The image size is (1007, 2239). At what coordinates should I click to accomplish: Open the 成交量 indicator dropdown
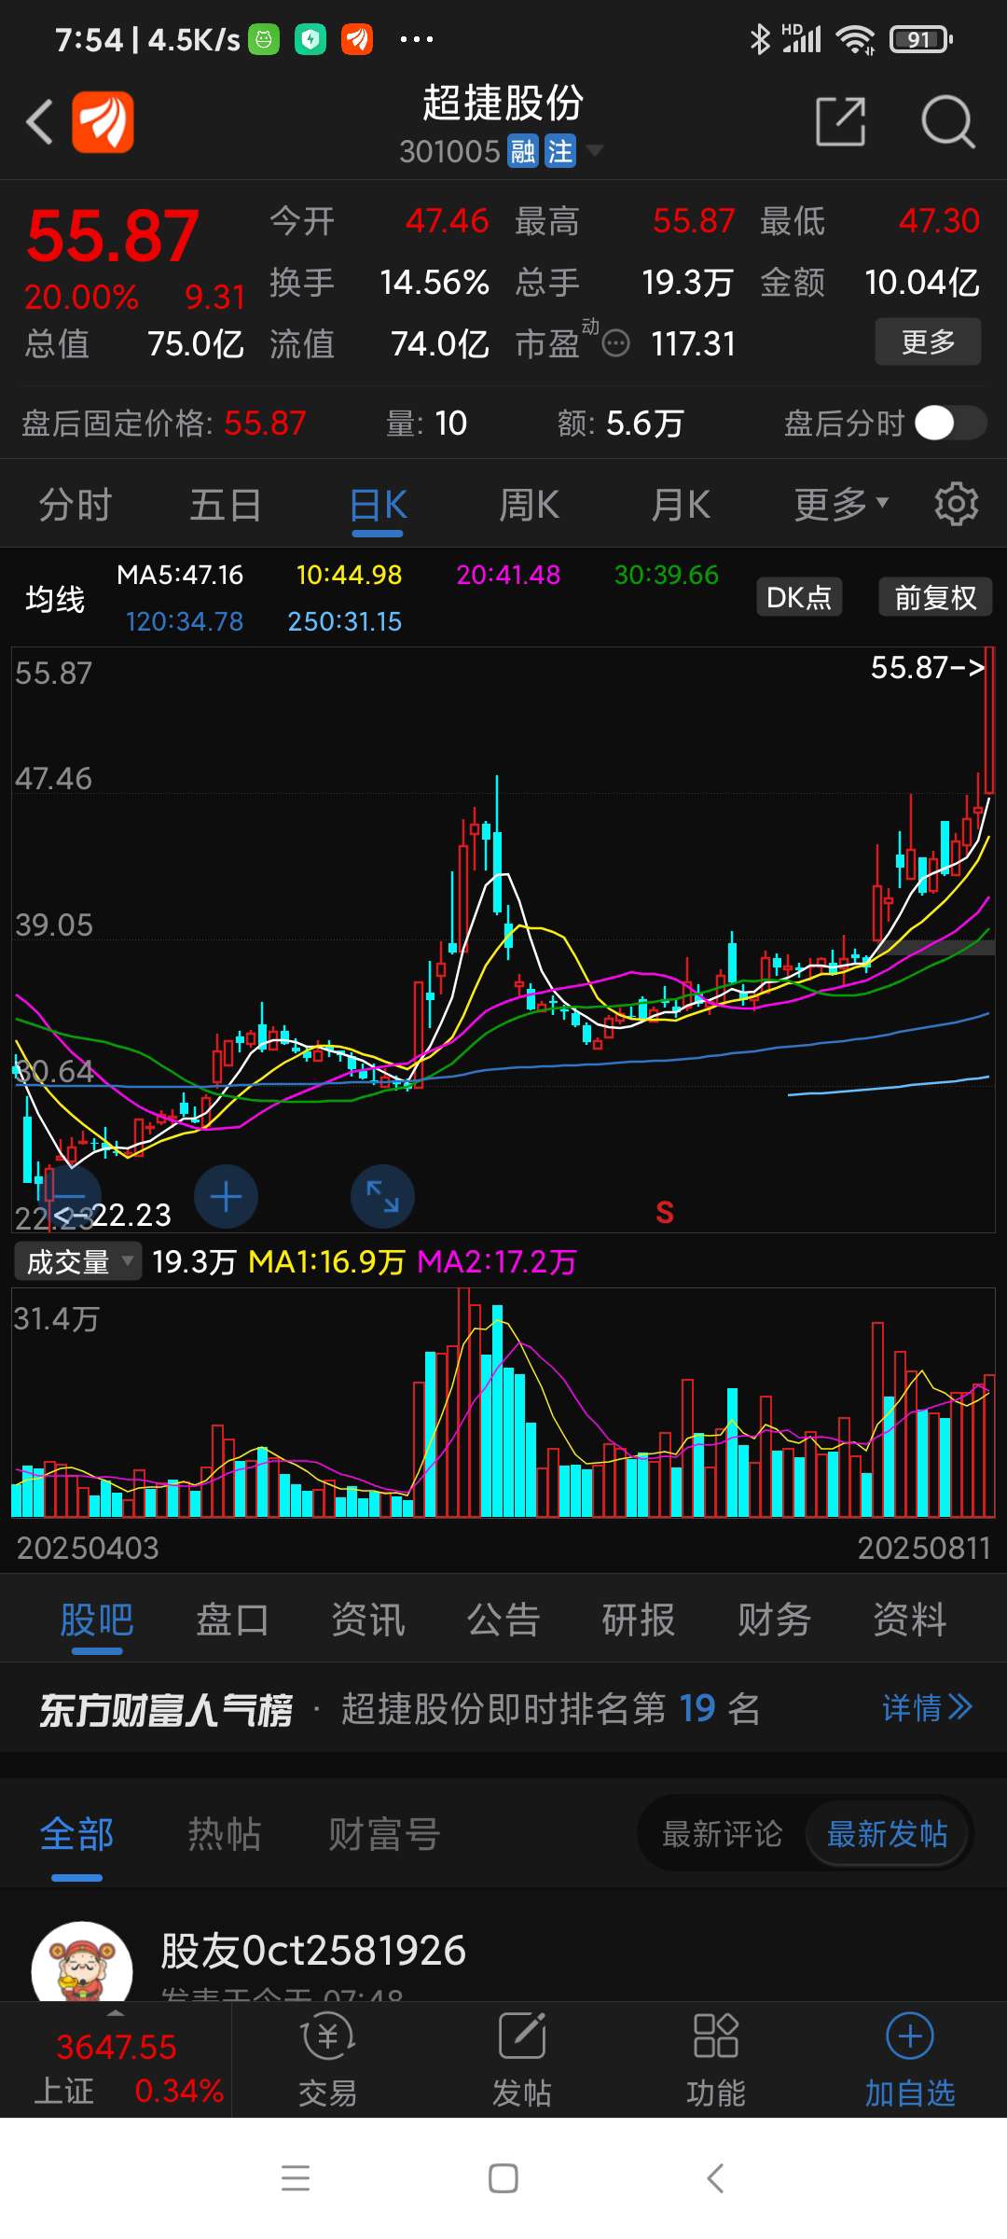(78, 1262)
